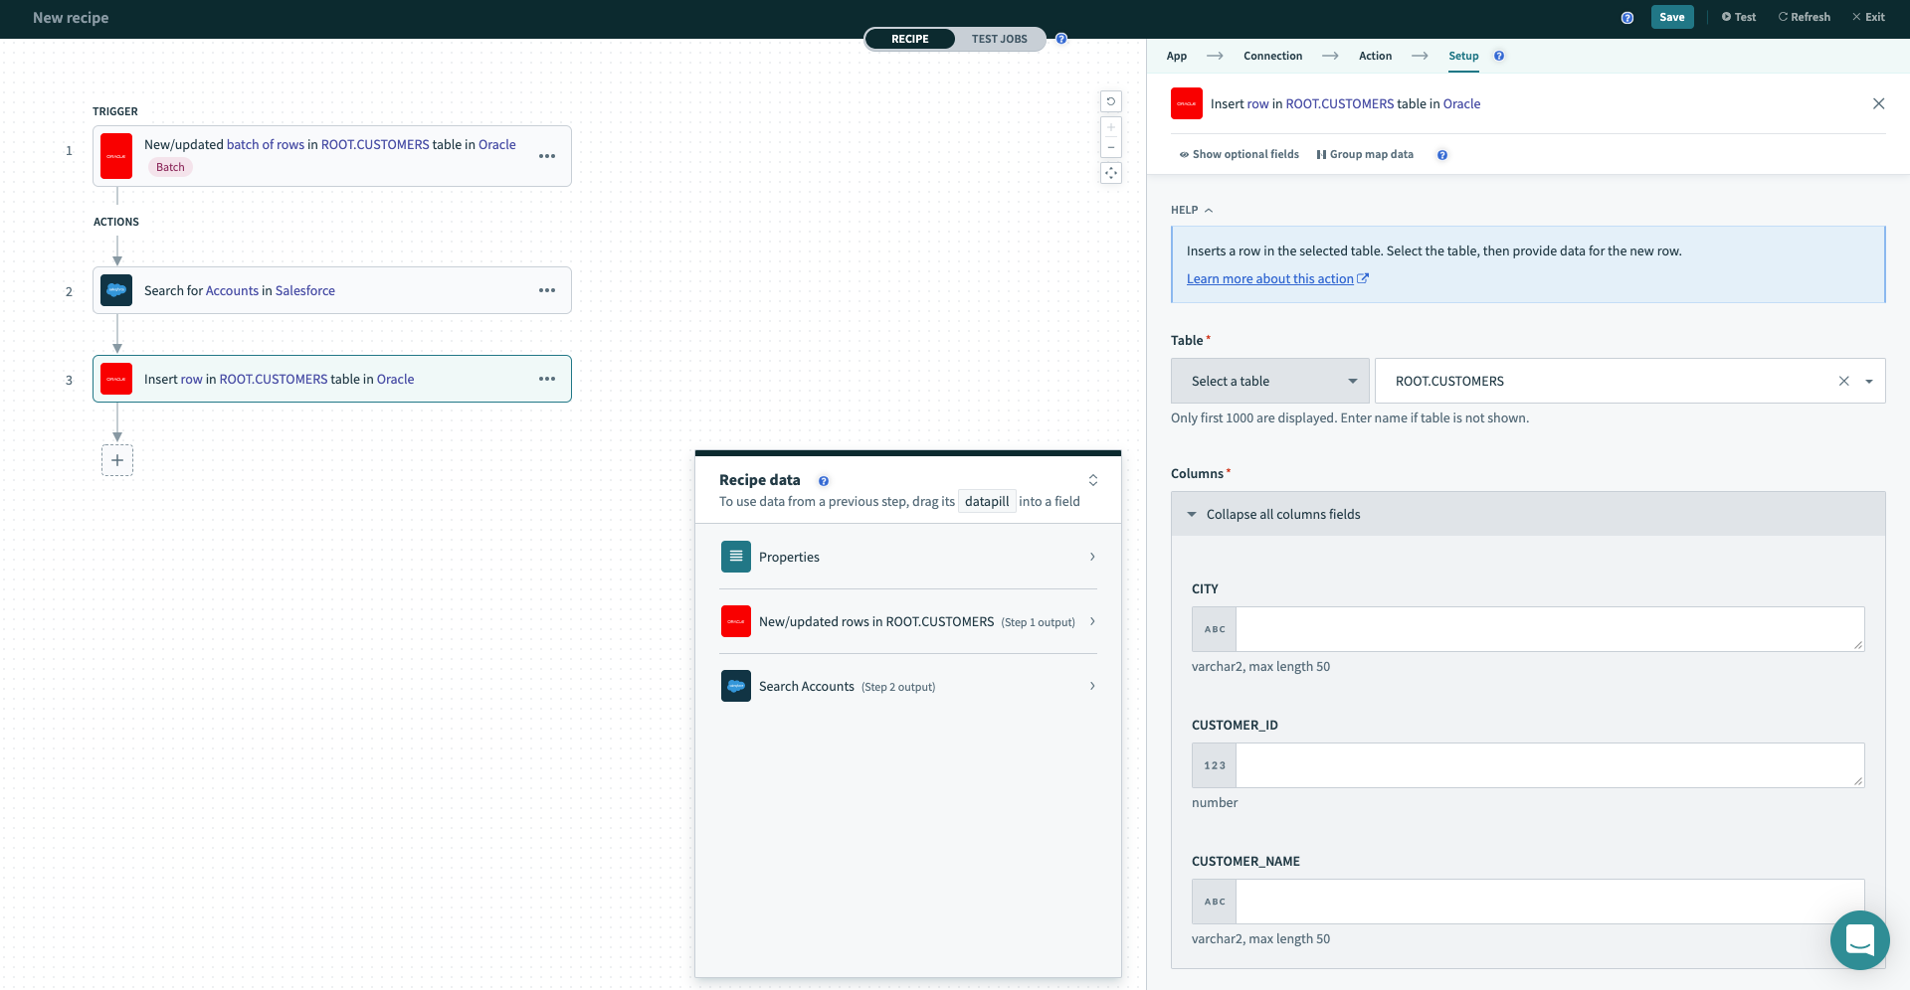Screen dimensions: 1910x990
Task: Clear the ROOT.CUSTOMERS table selection
Action: pos(1843,381)
